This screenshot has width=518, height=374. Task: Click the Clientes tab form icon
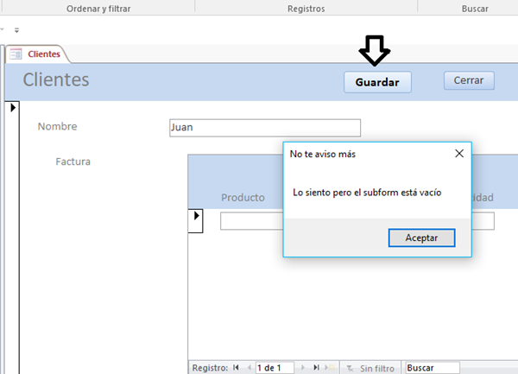coord(16,54)
